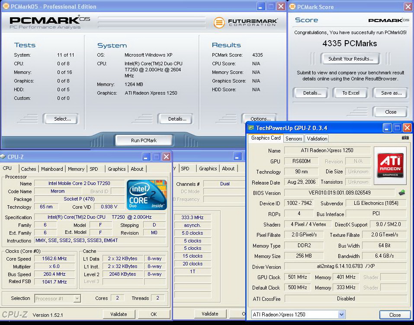Click the Run PCMark button
414x325 pixels.
pyautogui.click(x=144, y=140)
